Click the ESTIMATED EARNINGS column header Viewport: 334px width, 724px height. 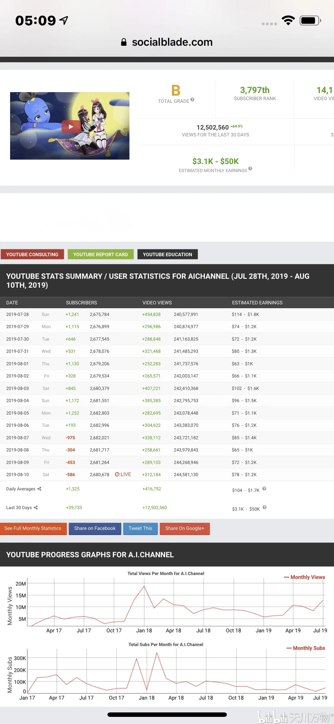click(x=257, y=303)
